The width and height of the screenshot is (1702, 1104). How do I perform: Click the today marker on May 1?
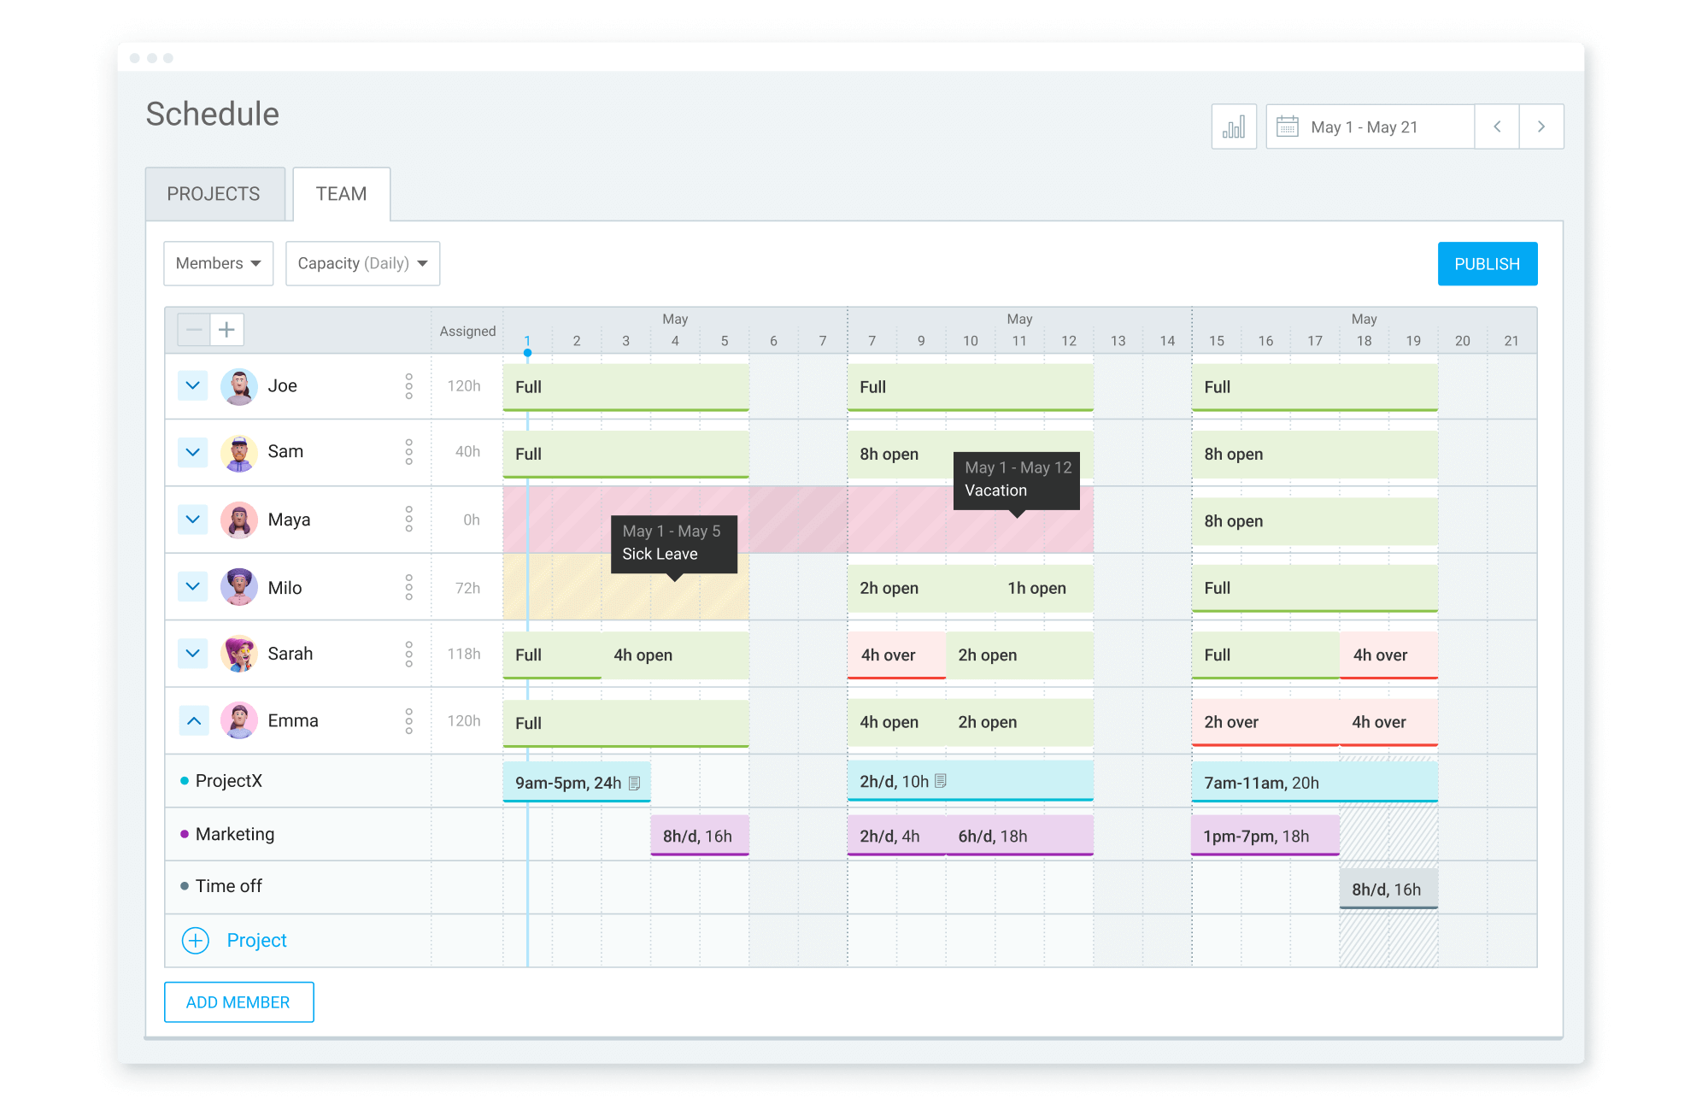[528, 352]
